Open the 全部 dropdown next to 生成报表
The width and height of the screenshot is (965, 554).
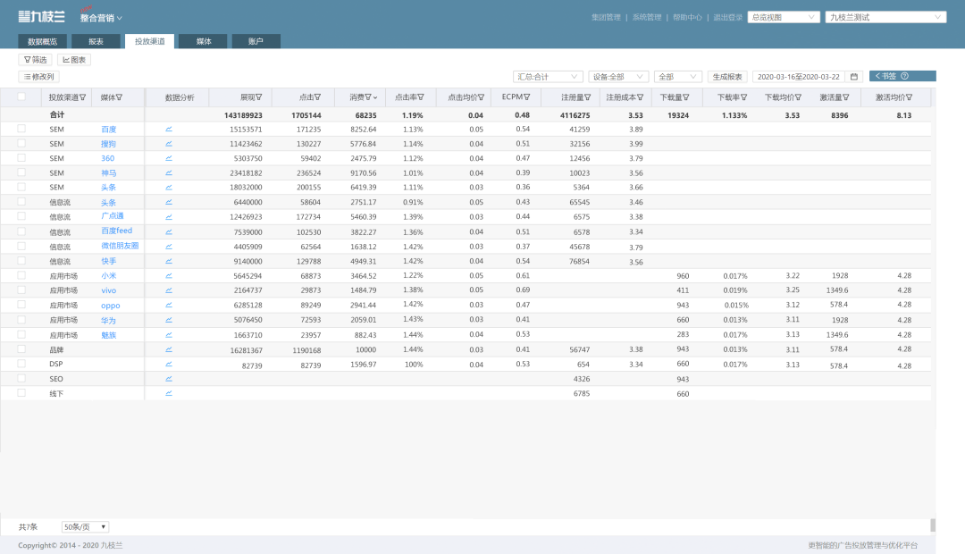[677, 77]
